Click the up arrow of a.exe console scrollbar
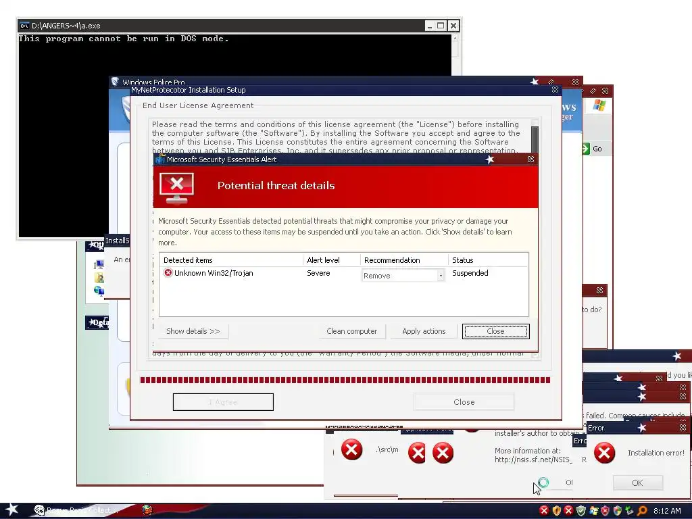This screenshot has height=519, width=692. pos(455,39)
